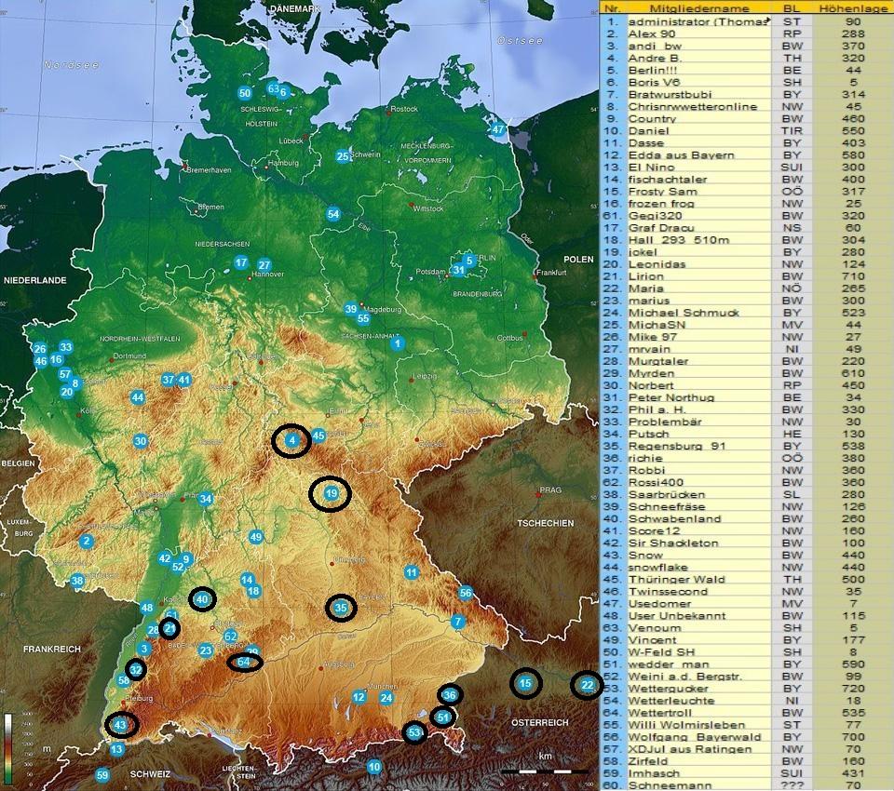Click marker 54 near the Elbe river
894x791 pixels.
[x=333, y=214]
